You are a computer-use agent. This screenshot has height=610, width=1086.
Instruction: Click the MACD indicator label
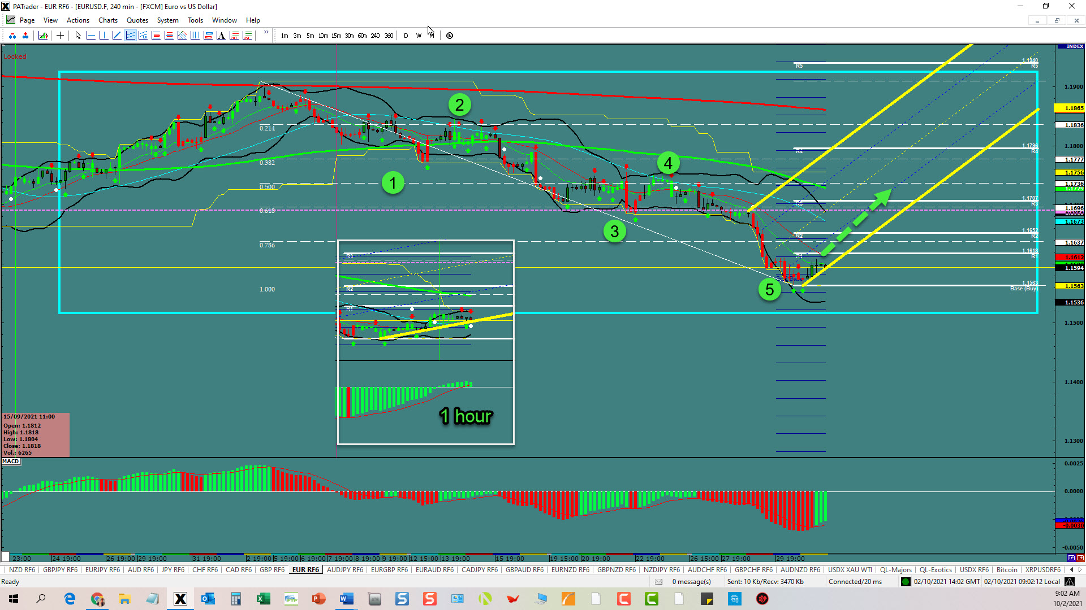11,461
